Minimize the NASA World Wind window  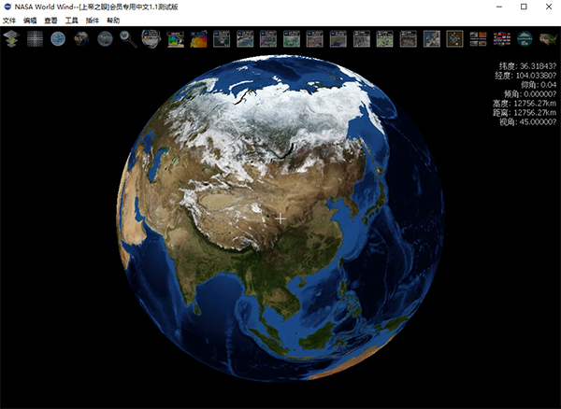coord(499,7)
